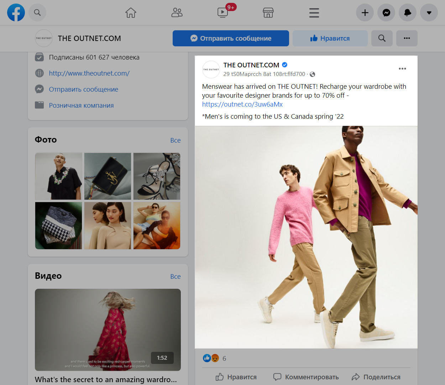Go to Home feed icon
The height and width of the screenshot is (385, 445).
[131, 13]
